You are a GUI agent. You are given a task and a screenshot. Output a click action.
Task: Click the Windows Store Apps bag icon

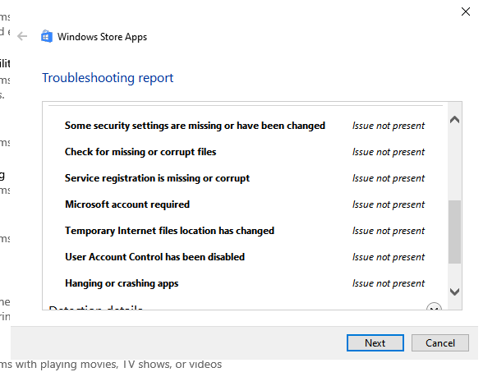[x=47, y=36]
